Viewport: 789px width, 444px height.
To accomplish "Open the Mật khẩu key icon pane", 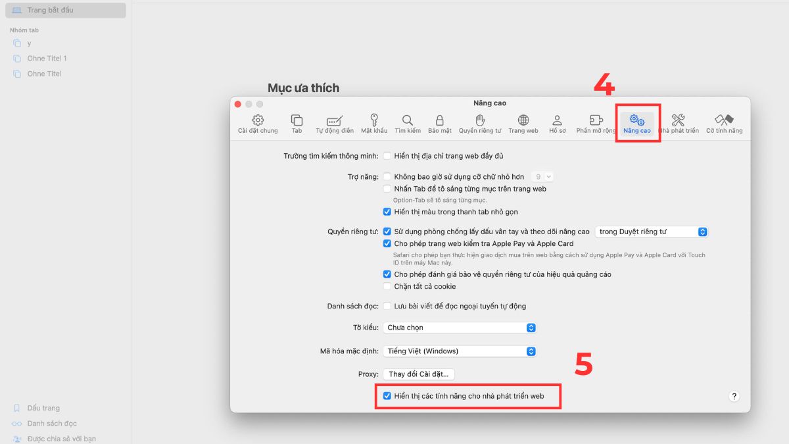I will [374, 124].
